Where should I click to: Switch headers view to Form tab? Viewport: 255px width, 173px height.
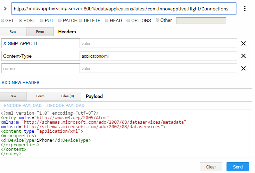(x=40, y=32)
